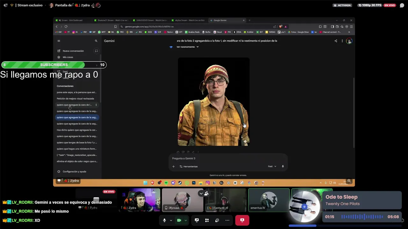Expand Ver razonamiento chevron
This screenshot has width=408, height=229.
[x=198, y=47]
